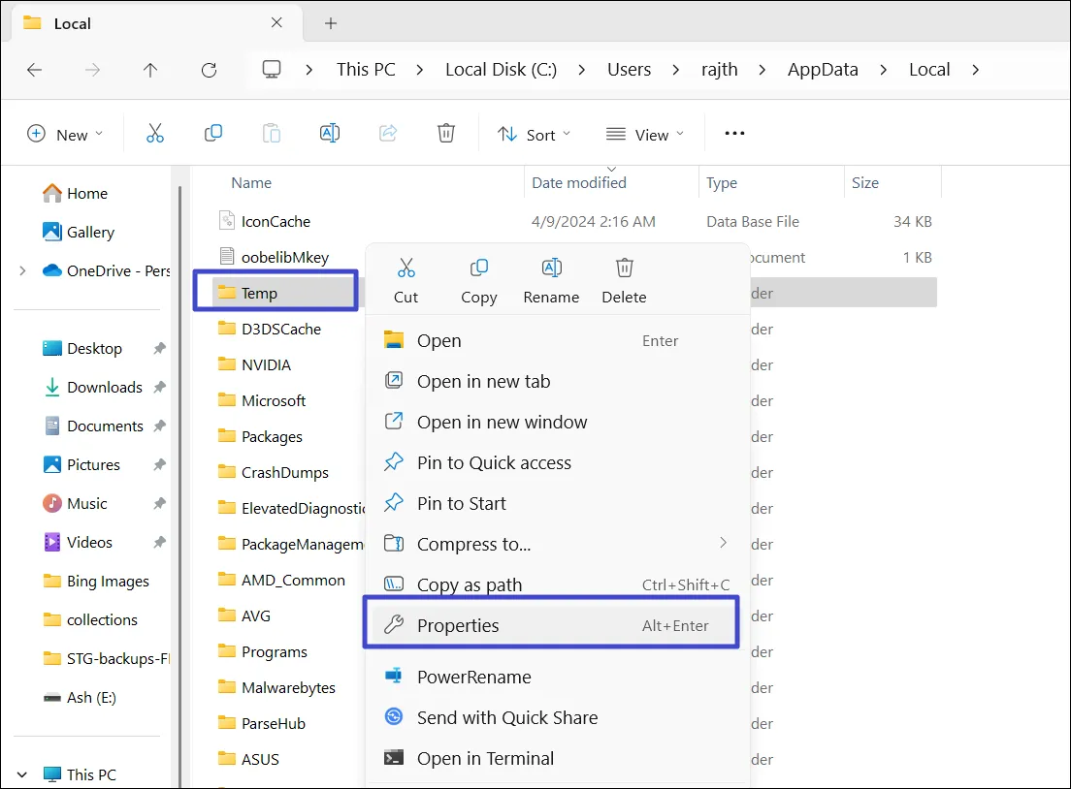Open the See more ellipsis menu
Image resolution: width=1071 pixels, height=789 pixels.
point(734,134)
